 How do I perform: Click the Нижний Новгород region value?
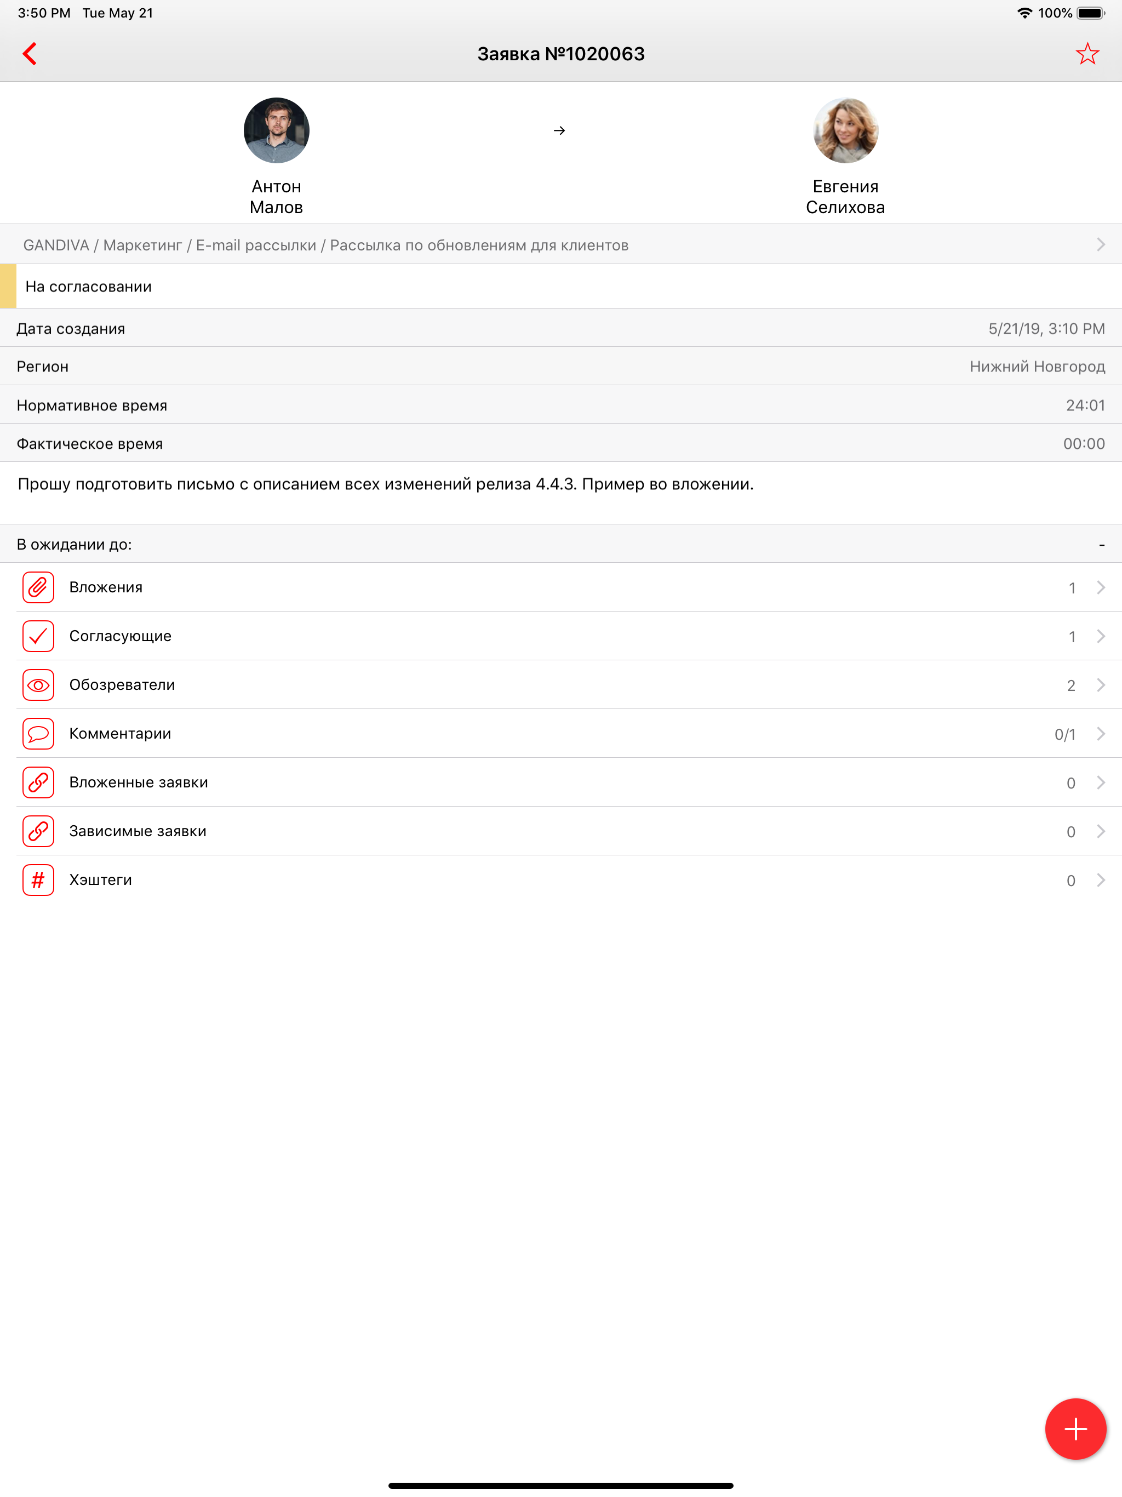(1037, 367)
